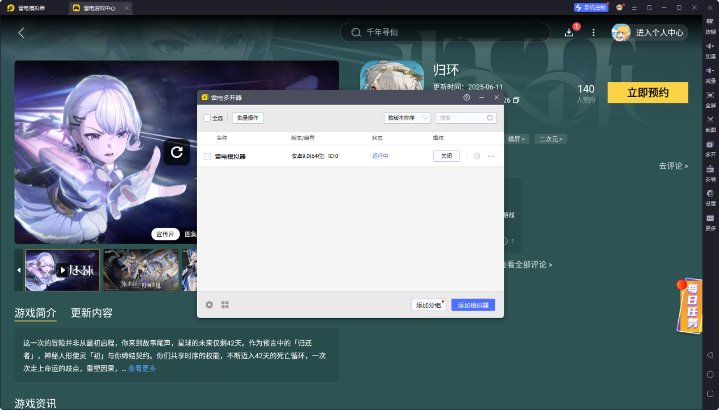Viewport: 719px width, 410px height.
Task: Select the 更新内容 tab
Action: pyautogui.click(x=91, y=313)
